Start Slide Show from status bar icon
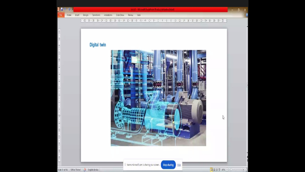 (x=219, y=170)
